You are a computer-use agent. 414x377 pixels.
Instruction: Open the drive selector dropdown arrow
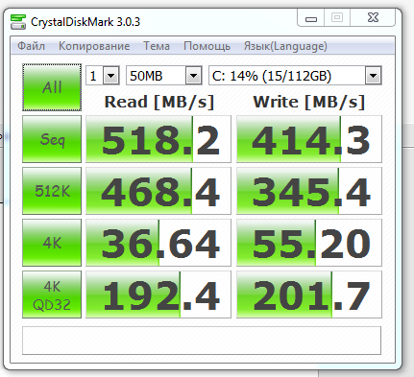click(373, 76)
